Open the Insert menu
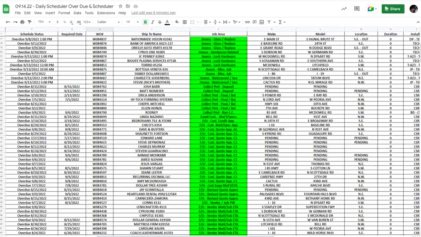Screen dimensions: 421x237 pos(50,13)
